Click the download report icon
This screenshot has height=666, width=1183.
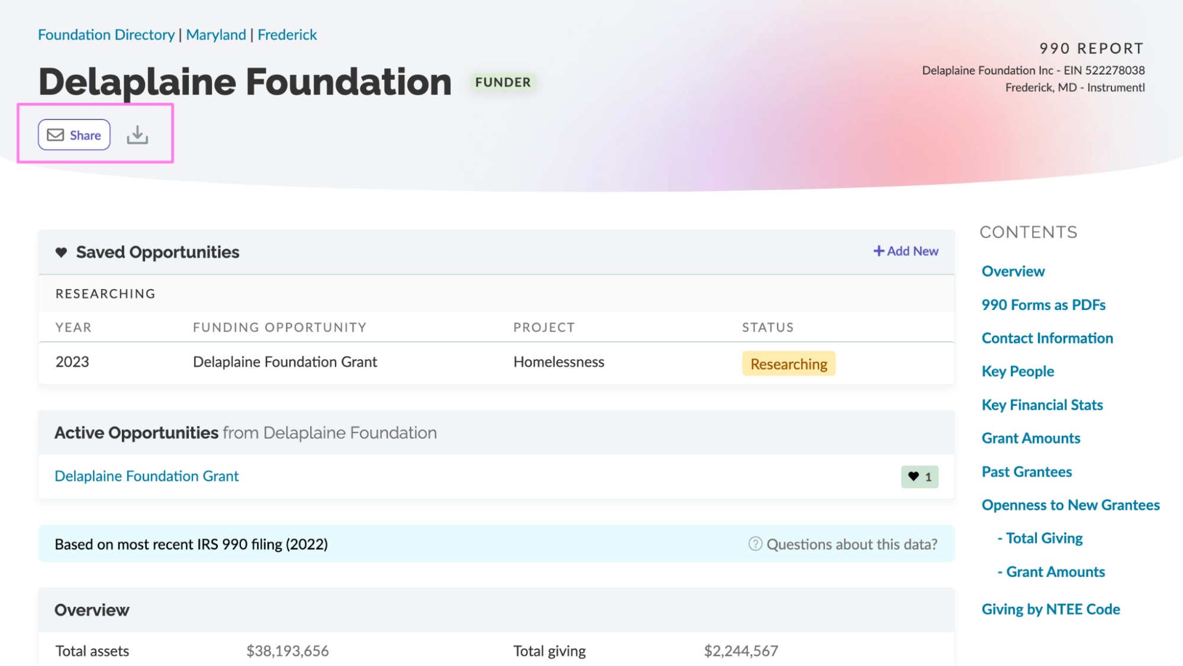click(x=137, y=135)
